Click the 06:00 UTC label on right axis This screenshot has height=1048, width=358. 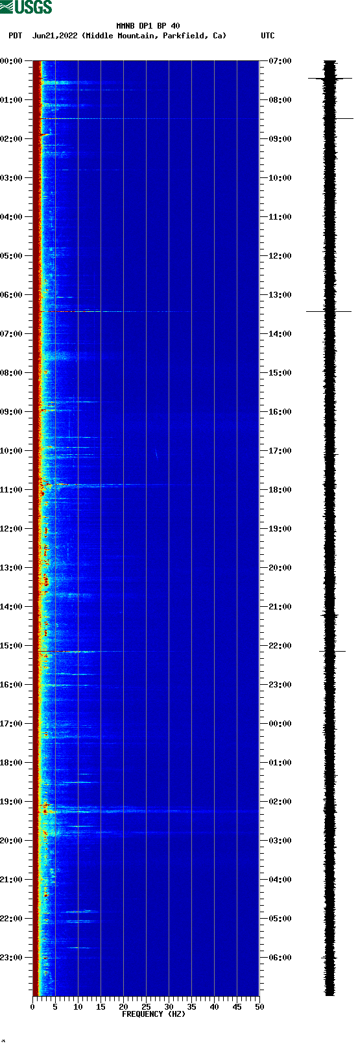(x=280, y=958)
